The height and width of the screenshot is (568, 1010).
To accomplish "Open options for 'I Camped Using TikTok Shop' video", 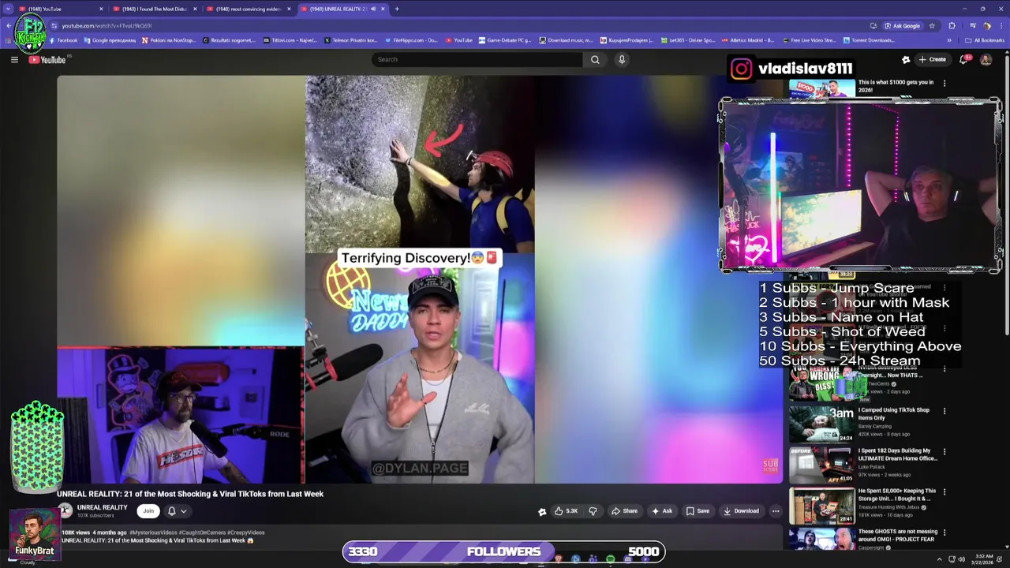I will coord(945,411).
